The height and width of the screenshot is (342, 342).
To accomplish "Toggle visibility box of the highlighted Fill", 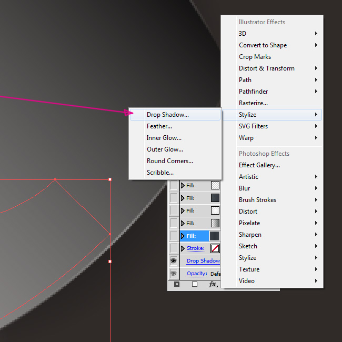I will tap(173, 236).
